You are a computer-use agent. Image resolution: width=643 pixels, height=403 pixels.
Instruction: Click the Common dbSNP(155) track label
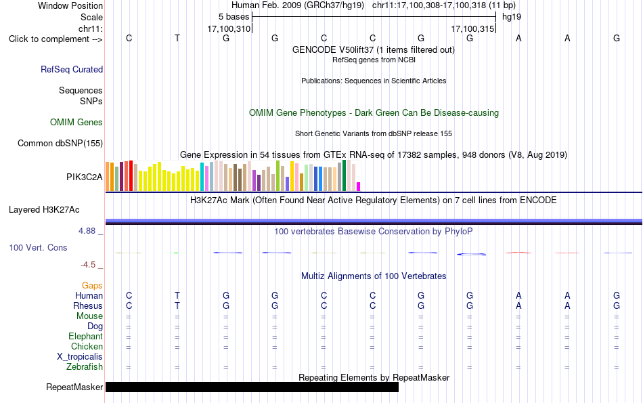click(x=60, y=143)
